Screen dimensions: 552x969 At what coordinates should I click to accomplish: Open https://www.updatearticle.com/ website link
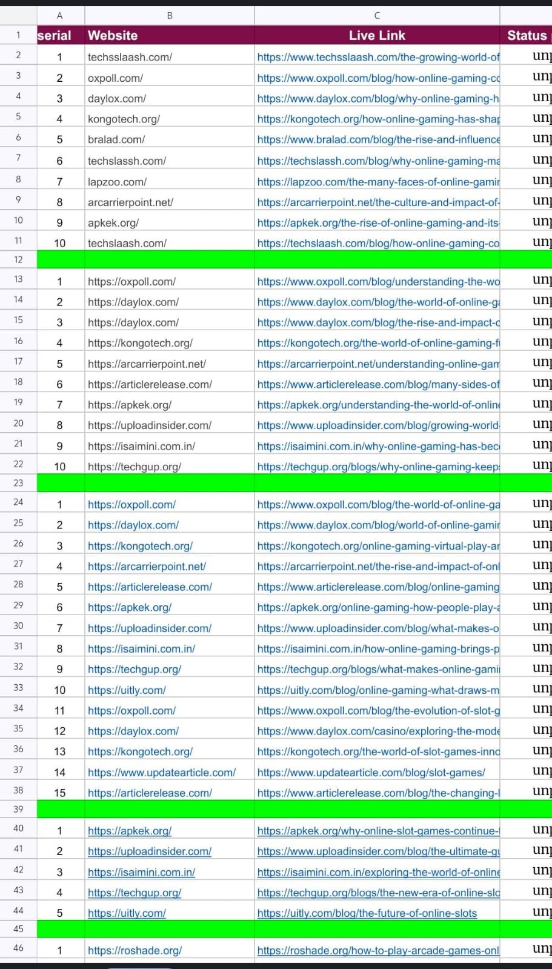coord(162,772)
